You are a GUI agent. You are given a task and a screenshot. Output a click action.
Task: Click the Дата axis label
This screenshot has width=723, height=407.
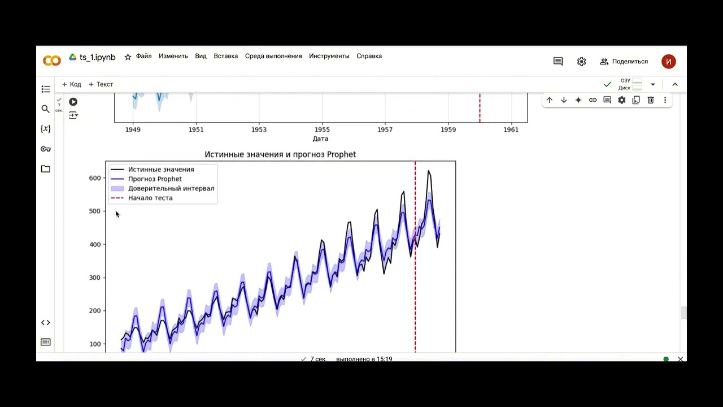pos(320,138)
